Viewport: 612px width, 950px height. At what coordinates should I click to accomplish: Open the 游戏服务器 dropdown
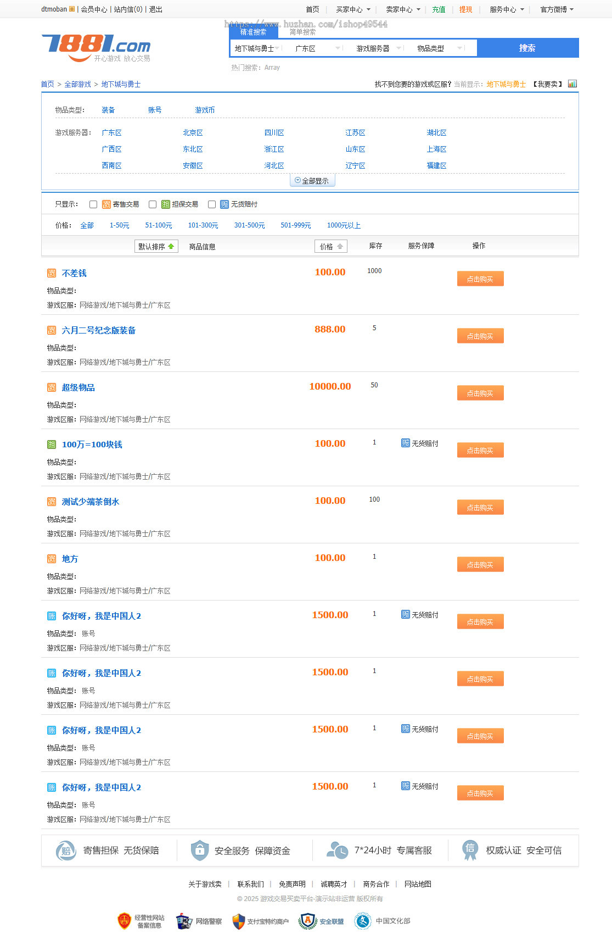pyautogui.click(x=379, y=48)
